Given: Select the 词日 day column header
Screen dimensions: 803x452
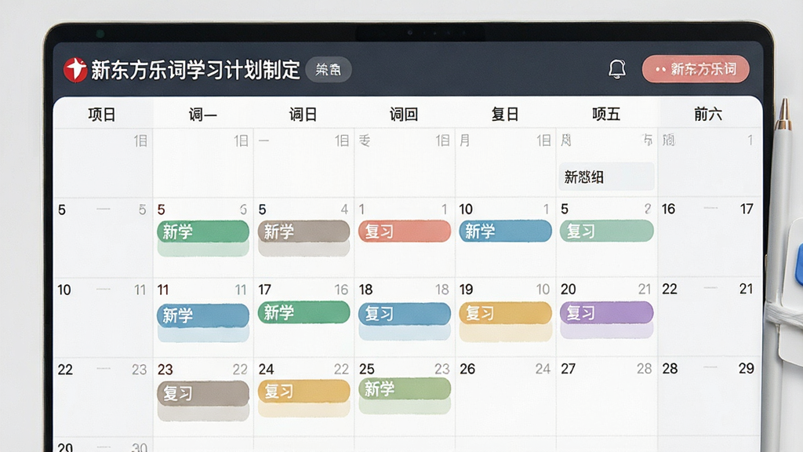Looking at the screenshot, I should (303, 114).
